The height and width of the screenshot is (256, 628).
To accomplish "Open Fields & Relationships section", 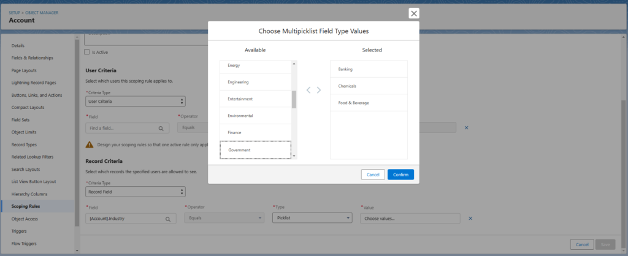I will click(x=32, y=58).
